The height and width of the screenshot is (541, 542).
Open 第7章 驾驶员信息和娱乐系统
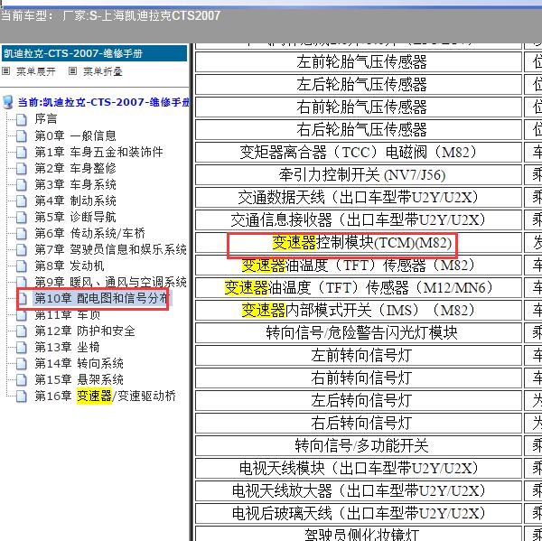(x=110, y=249)
